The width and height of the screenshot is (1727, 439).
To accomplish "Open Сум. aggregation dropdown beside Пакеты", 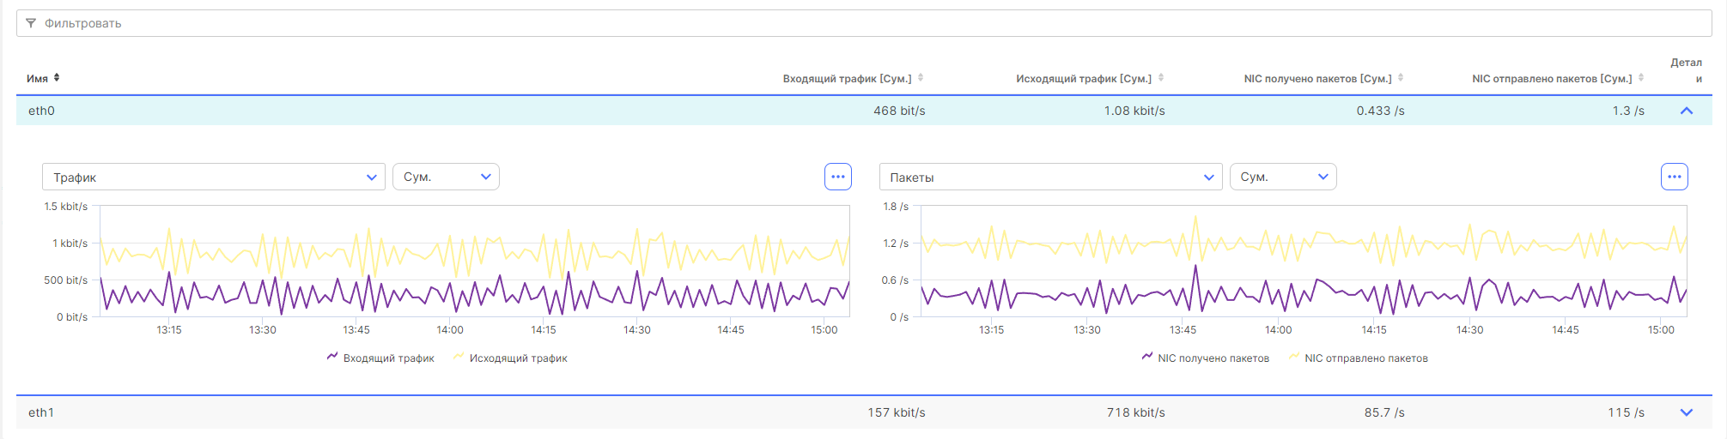I will pyautogui.click(x=1283, y=177).
